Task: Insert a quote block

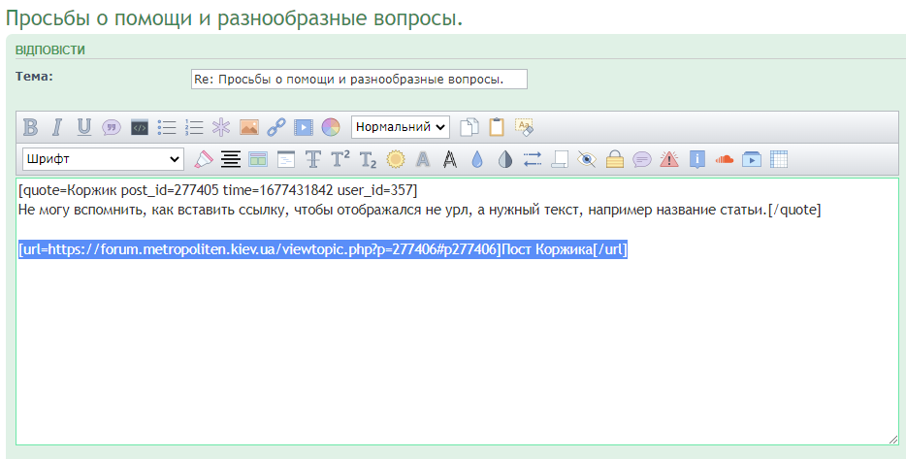Action: [112, 127]
